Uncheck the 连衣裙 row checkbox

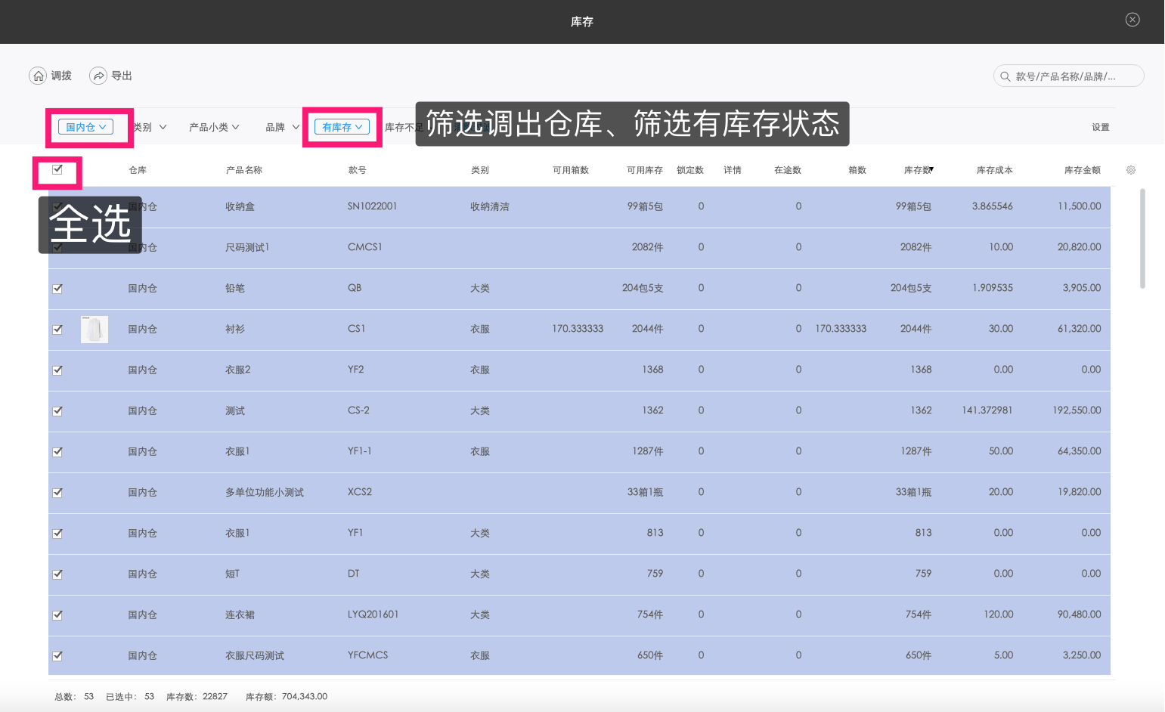pos(57,615)
